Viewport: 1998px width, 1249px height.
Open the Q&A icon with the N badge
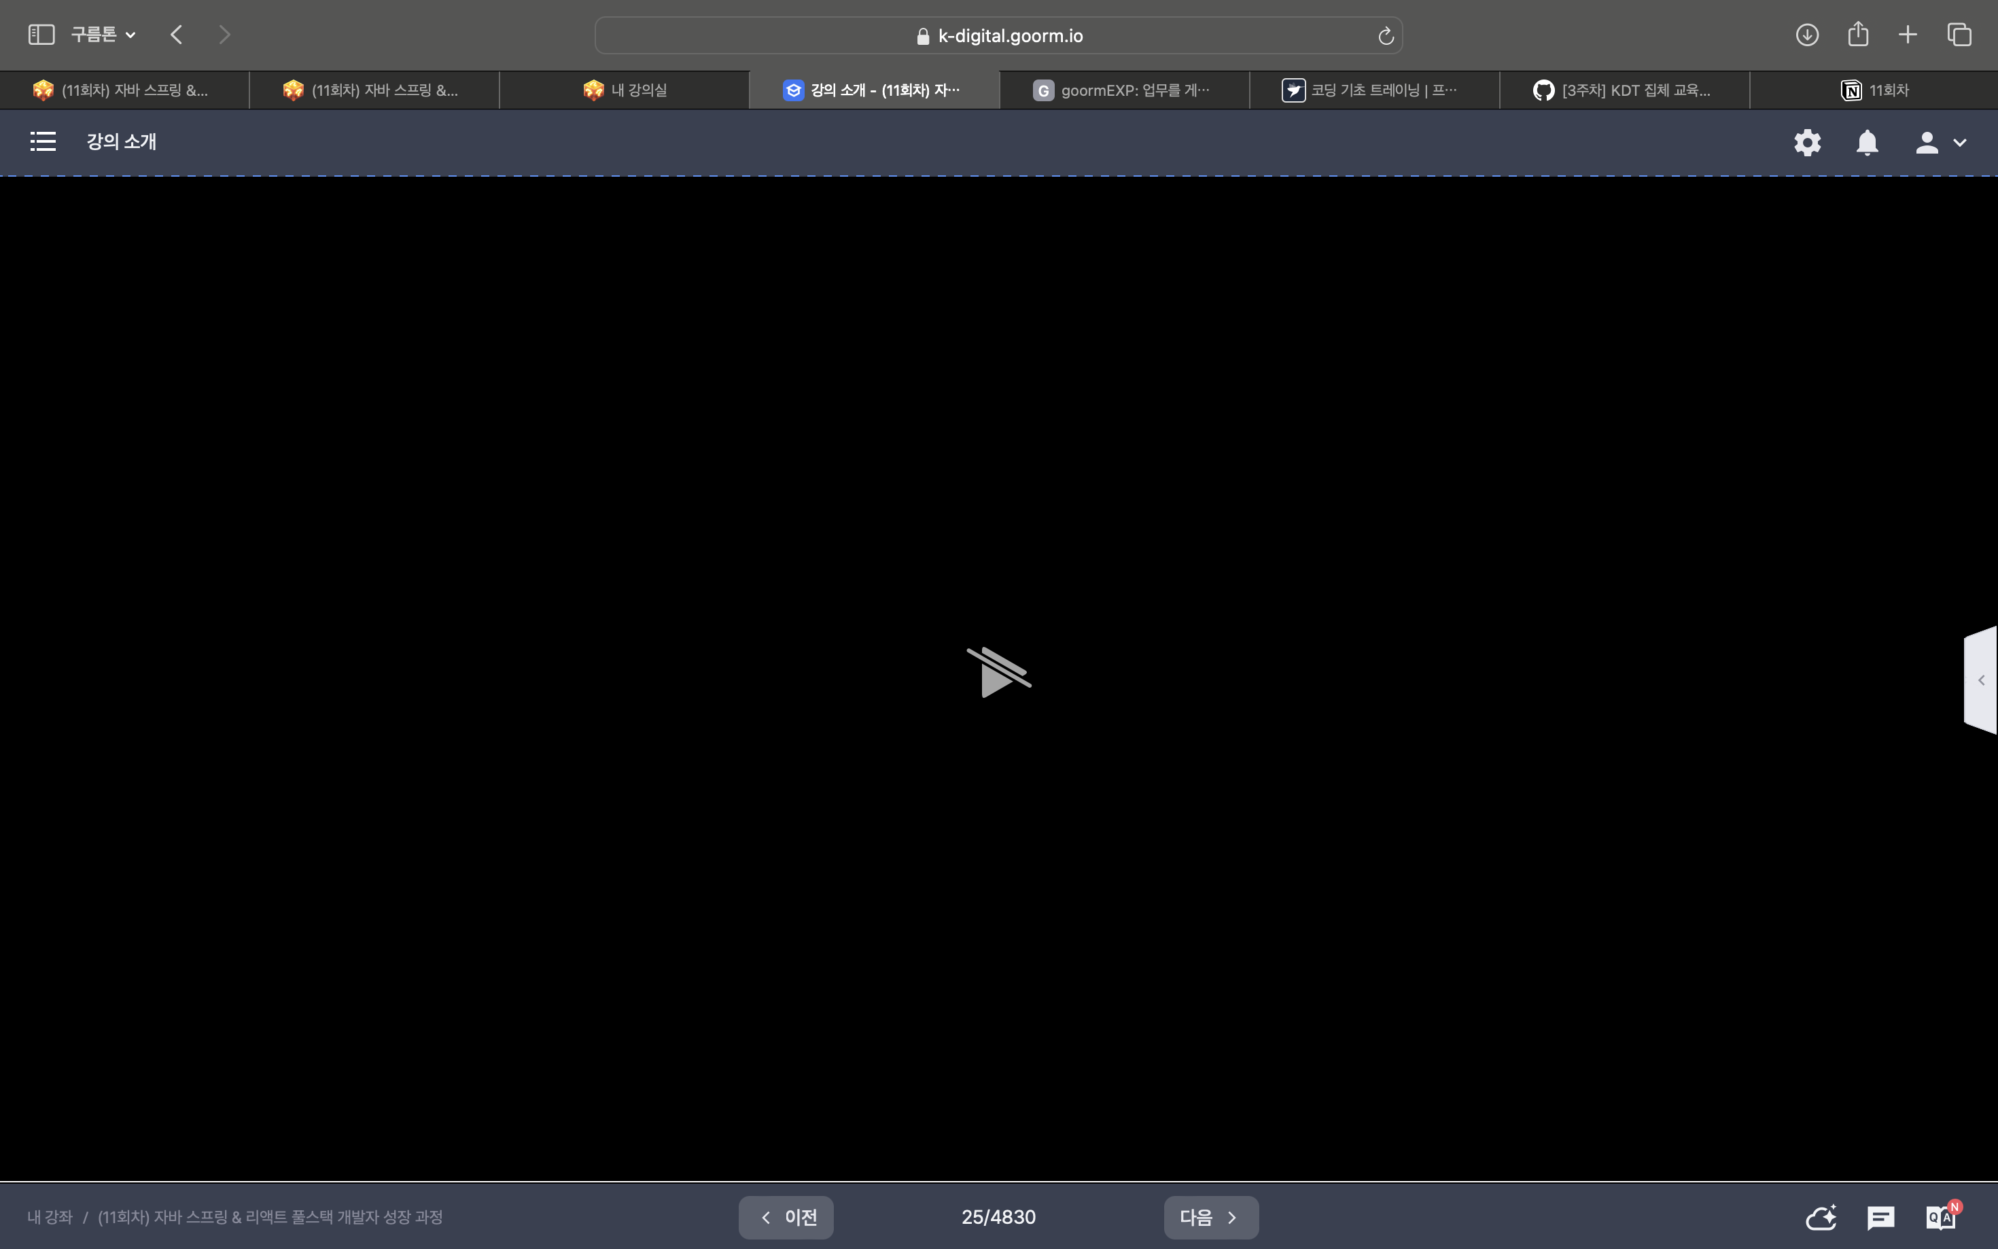[x=1940, y=1217]
